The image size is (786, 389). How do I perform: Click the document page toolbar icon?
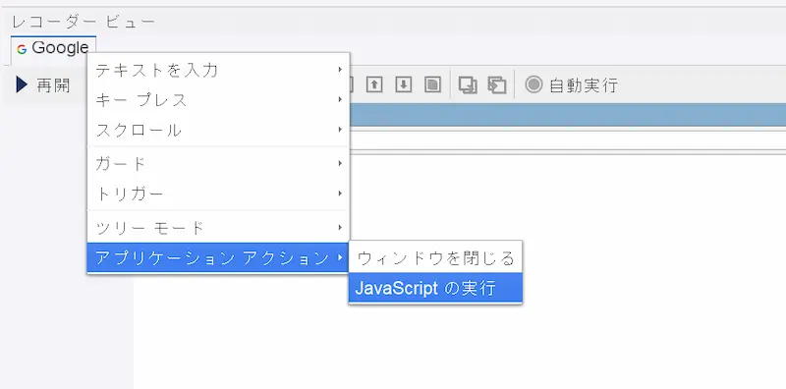pos(432,84)
